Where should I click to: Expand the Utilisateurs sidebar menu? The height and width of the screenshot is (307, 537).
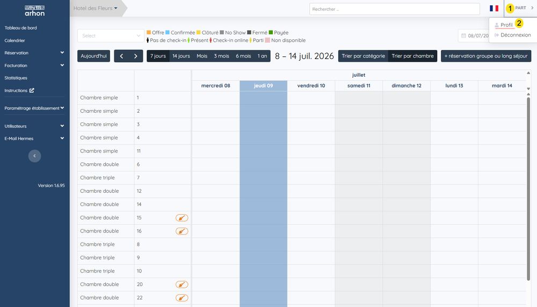coord(34,126)
